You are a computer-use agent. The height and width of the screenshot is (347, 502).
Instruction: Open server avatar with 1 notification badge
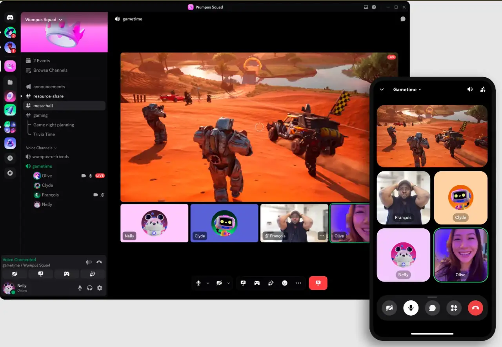pos(10,48)
